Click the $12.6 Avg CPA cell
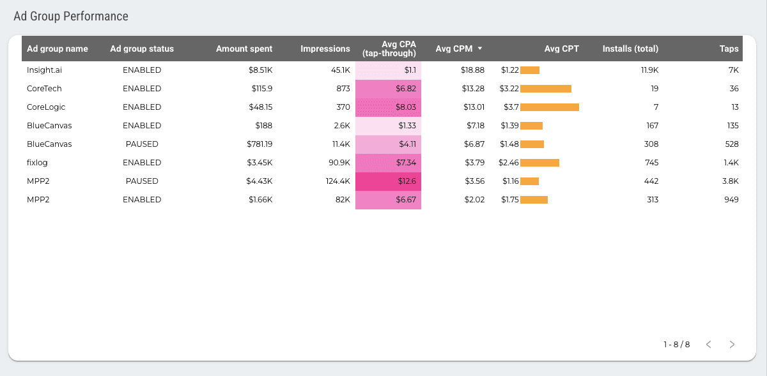Image resolution: width=767 pixels, height=376 pixels. click(x=388, y=181)
